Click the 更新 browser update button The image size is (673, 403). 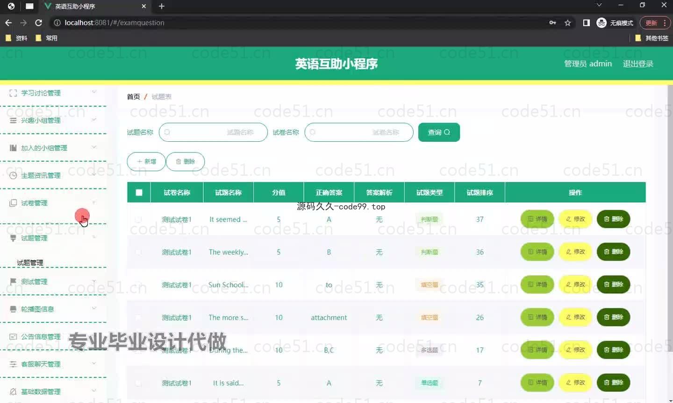pyautogui.click(x=651, y=23)
